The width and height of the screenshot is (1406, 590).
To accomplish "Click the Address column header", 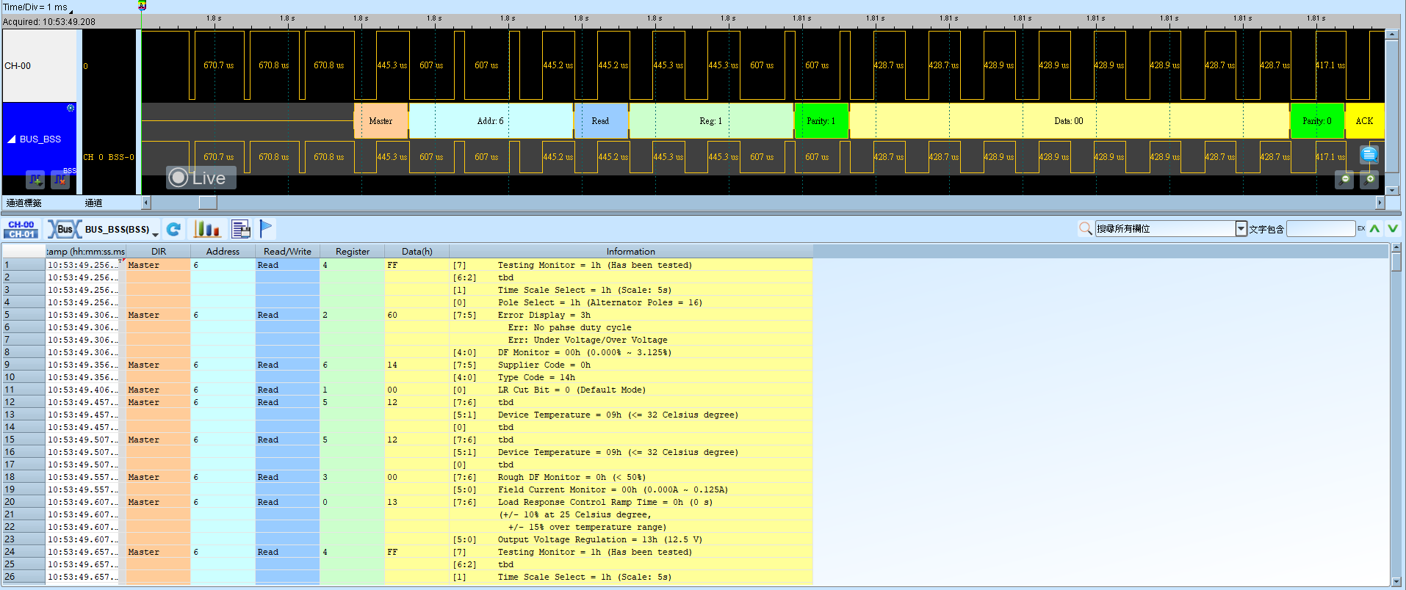I will tap(223, 251).
